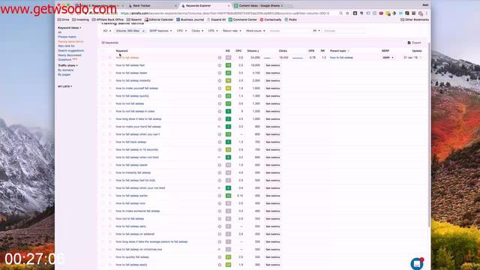Viewport: 480px width, 270px height.
Task: Get metrics for 'how to fall asleep instantly'
Action: click(273, 80)
